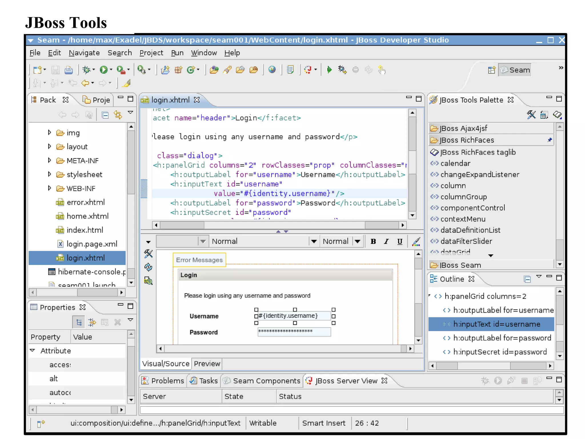The height and width of the screenshot is (439, 585).
Task: Expand the stylesheet folder
Action: 49,174
